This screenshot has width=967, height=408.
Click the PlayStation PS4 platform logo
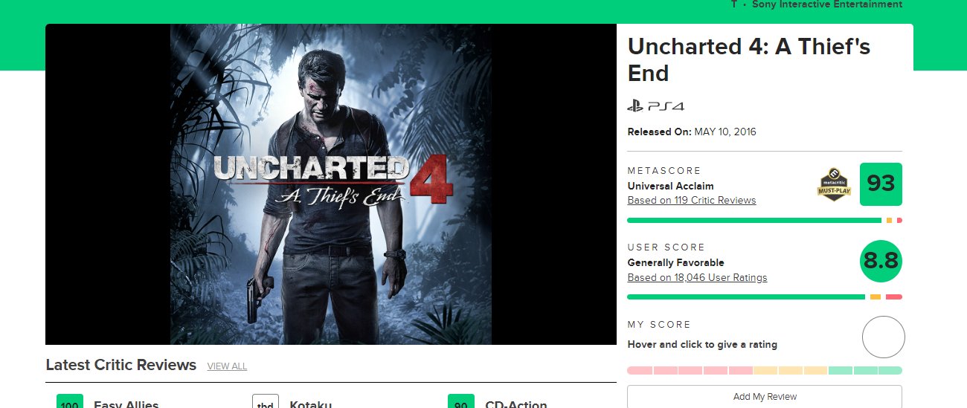(655, 106)
